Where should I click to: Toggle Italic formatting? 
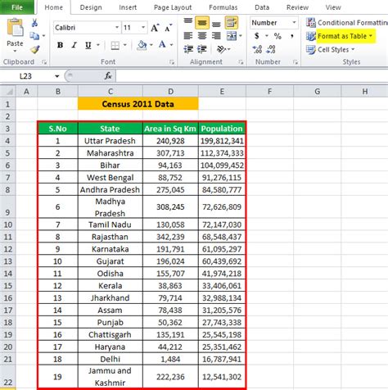pos(74,45)
